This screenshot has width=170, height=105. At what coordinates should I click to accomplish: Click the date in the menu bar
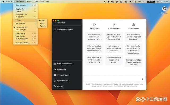click(151, 2)
